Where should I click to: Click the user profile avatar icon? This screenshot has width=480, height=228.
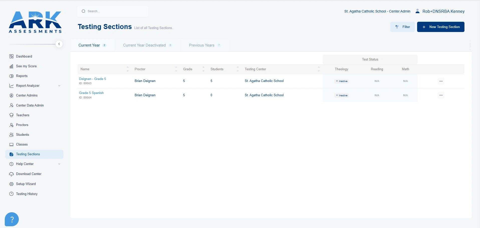pos(417,11)
